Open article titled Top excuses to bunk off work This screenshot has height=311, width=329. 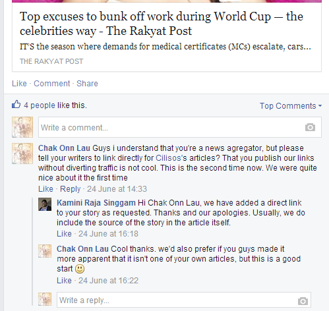[x=162, y=24]
